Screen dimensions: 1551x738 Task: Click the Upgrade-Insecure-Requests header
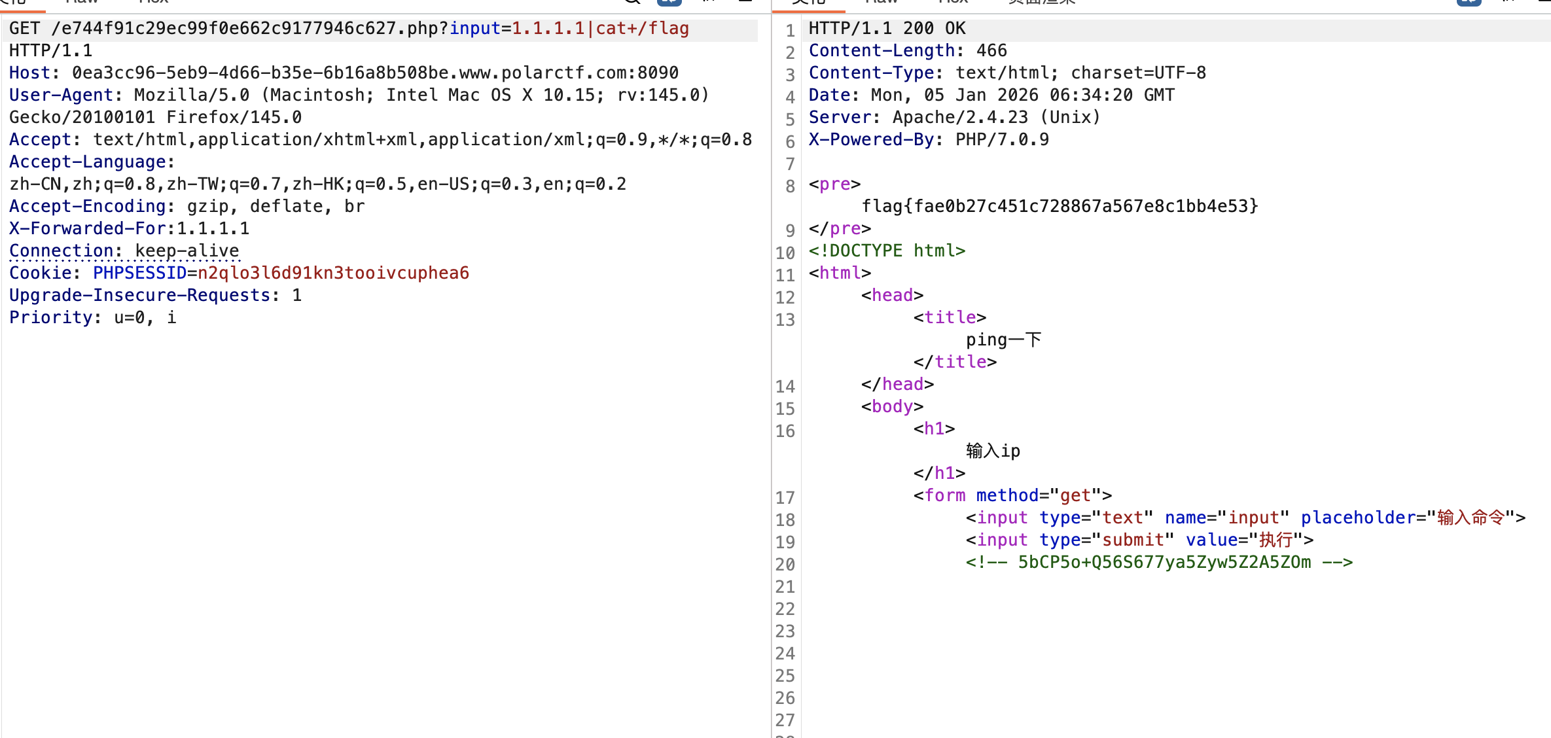(x=155, y=295)
